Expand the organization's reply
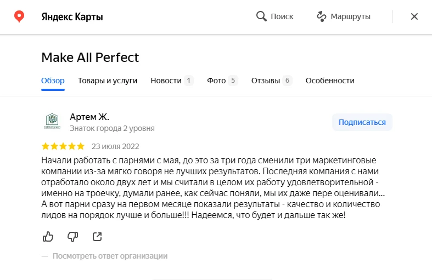Viewport: 432px width, 280px height. point(110,256)
